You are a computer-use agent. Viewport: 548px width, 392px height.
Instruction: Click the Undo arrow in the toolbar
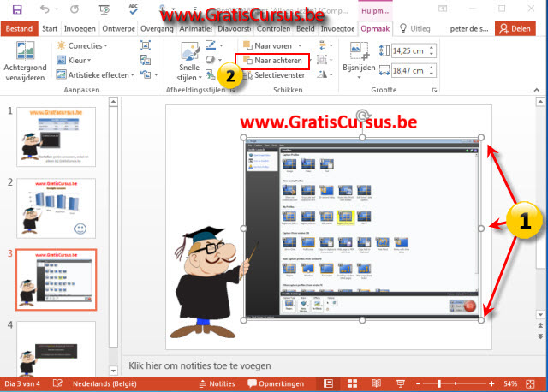(x=45, y=9)
